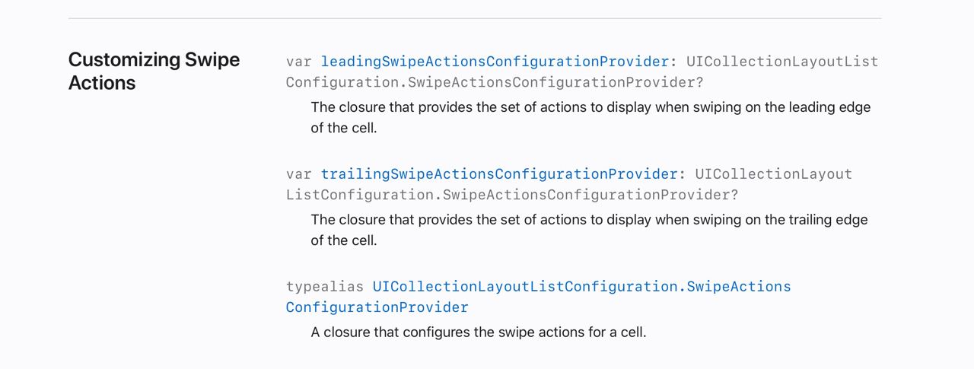Click "A closure that configures the swipe actions" text
This screenshot has height=369, width=974.
pos(456,332)
